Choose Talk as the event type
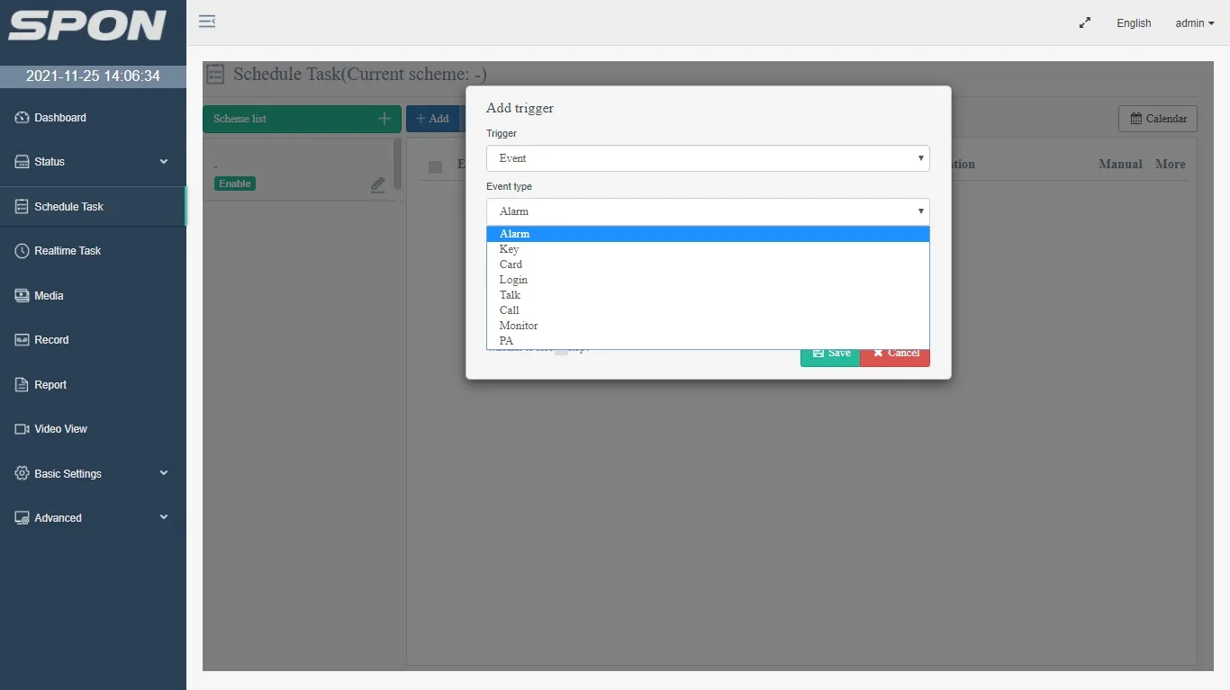Screen dimensions: 1230x690 tap(708, 295)
